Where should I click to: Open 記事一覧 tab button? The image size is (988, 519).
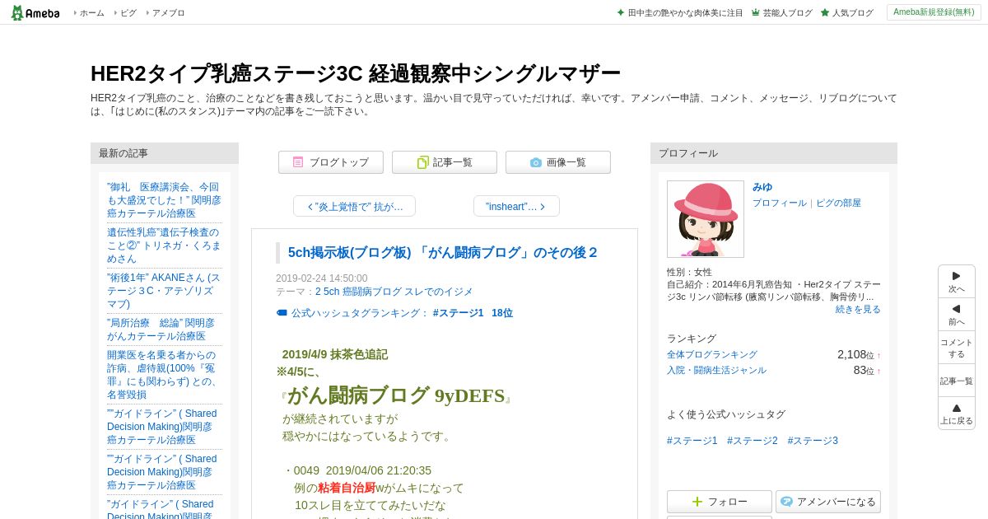445,162
